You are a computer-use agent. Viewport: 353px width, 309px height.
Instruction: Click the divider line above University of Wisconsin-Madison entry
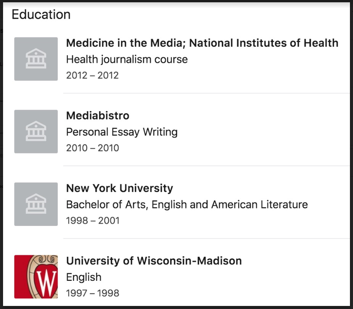point(206,239)
